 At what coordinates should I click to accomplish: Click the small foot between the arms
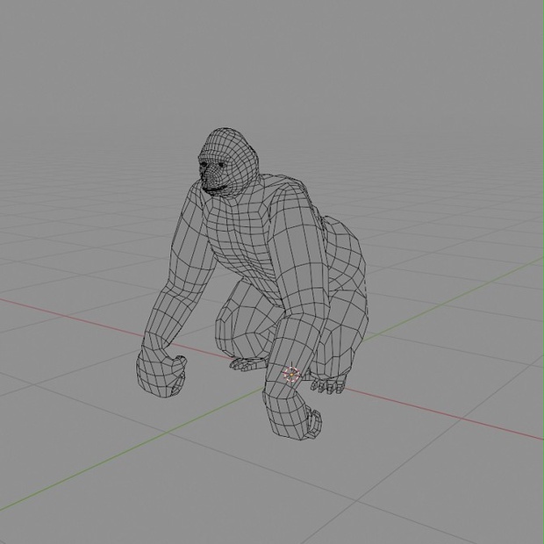247,364
